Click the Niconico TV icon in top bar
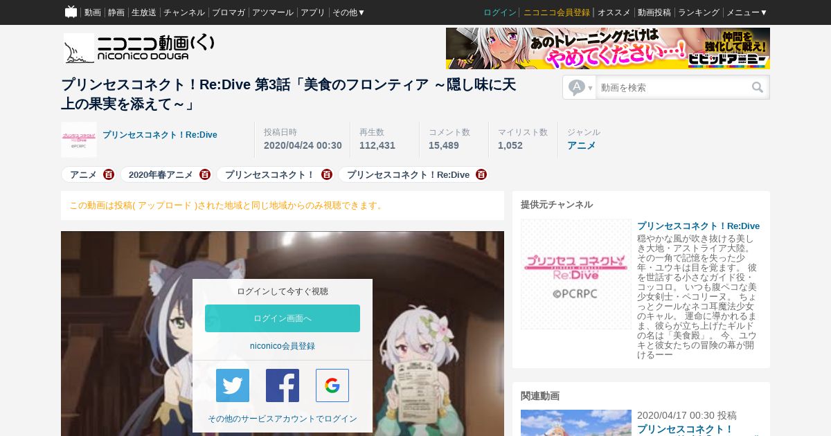This screenshot has height=436, width=831. tap(71, 12)
